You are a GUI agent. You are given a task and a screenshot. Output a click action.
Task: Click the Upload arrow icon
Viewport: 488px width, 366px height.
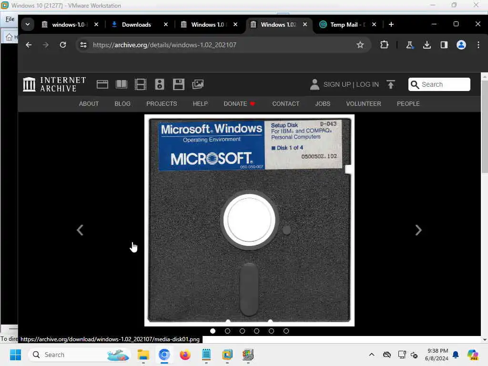tap(391, 84)
